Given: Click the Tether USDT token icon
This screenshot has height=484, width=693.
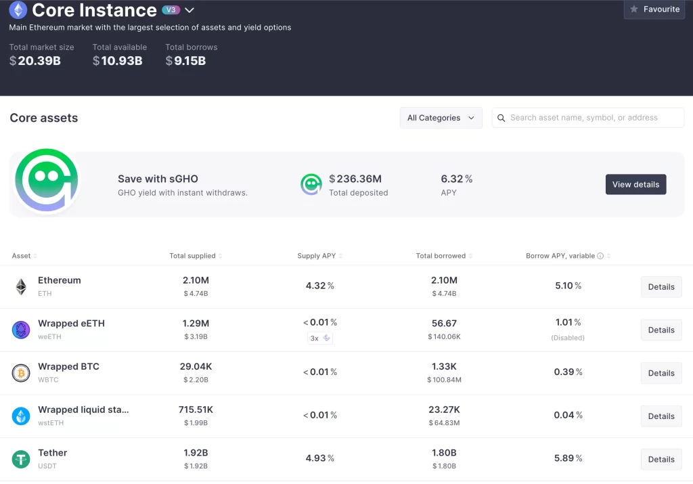Looking at the screenshot, I should click(21, 459).
